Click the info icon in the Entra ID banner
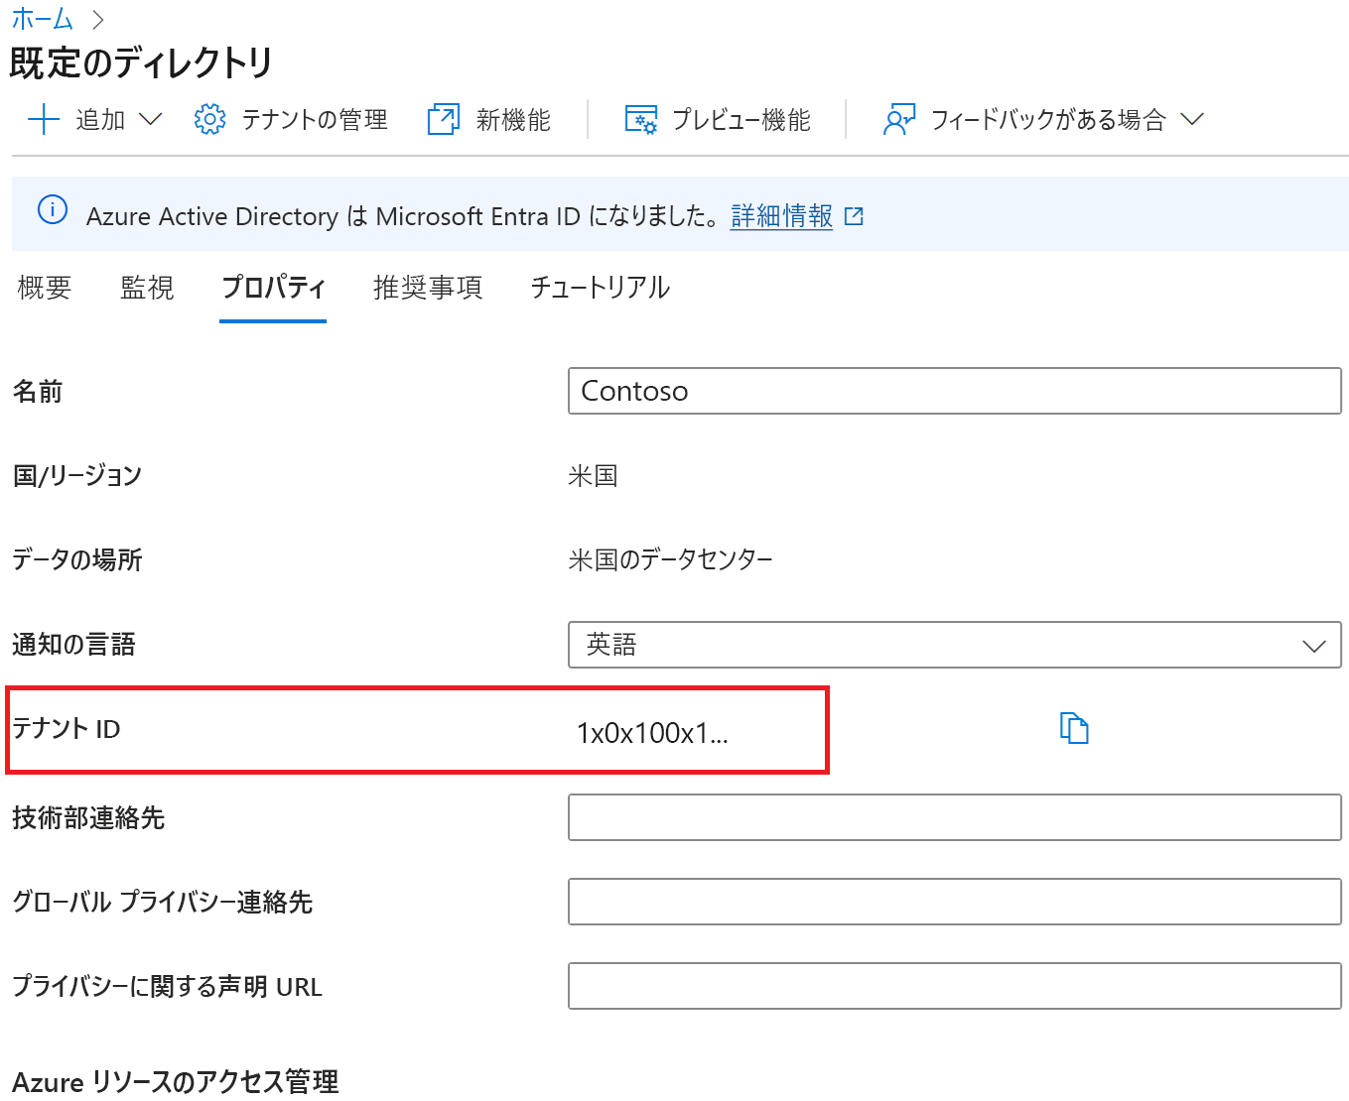This screenshot has height=1101, width=1349. click(52, 210)
